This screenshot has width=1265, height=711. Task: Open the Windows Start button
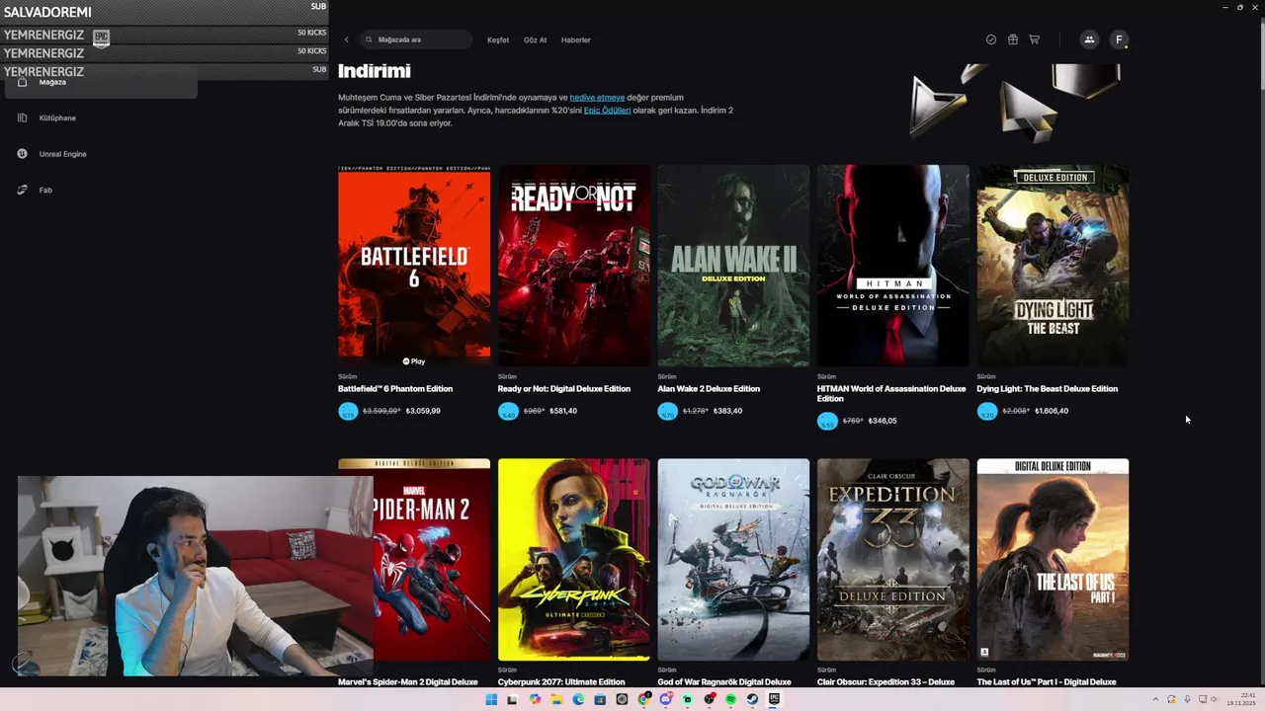pos(491,699)
